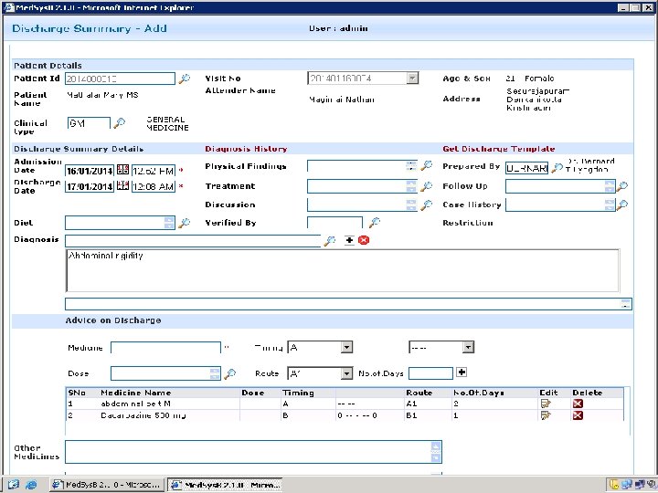Screen dimensions: 658x493
Task: Open the Diagnosis History link
Action: (246, 149)
